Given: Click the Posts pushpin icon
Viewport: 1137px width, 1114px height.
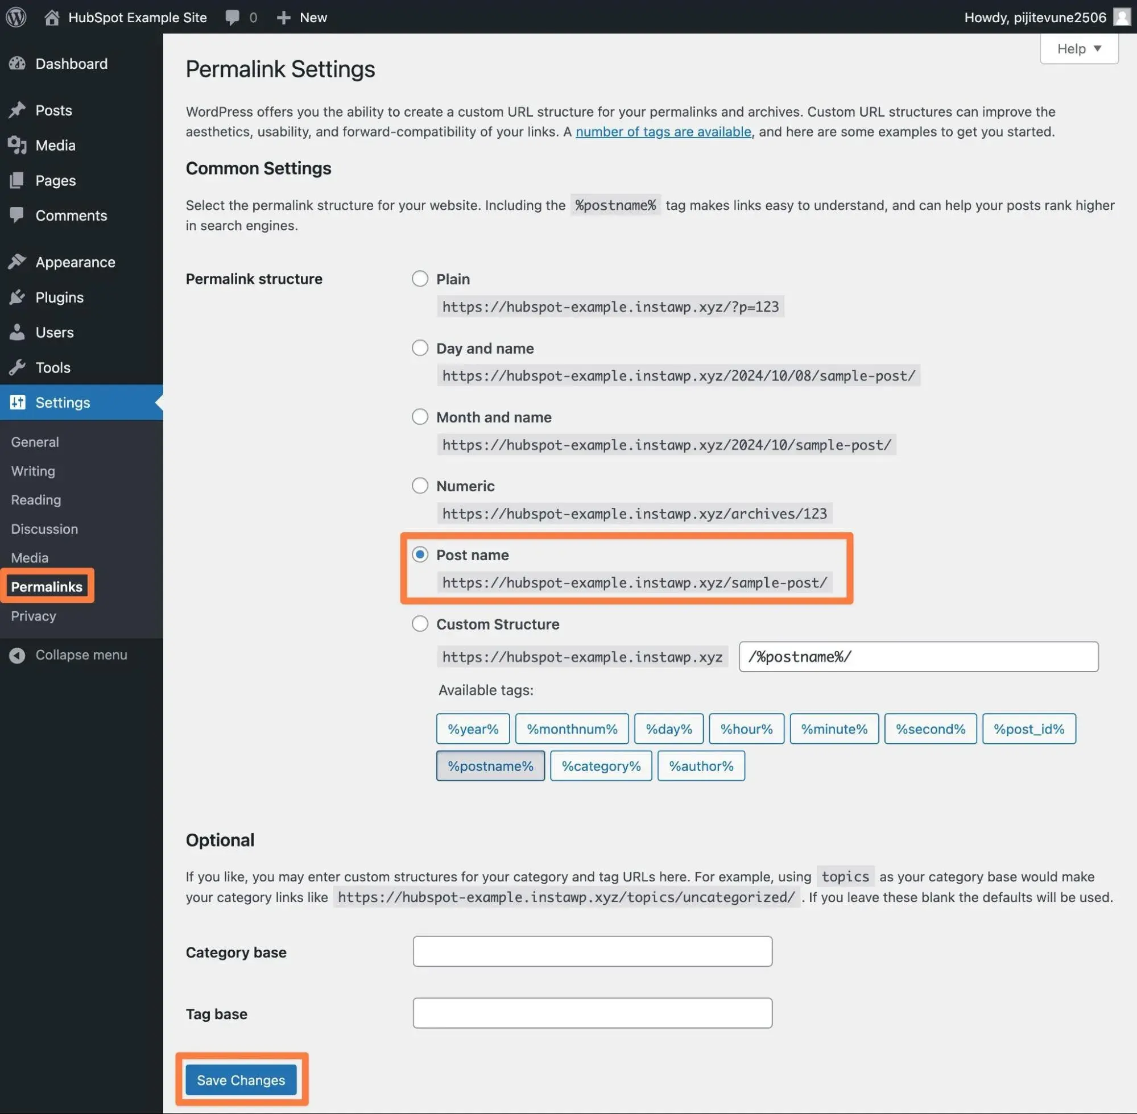Looking at the screenshot, I should [18, 110].
